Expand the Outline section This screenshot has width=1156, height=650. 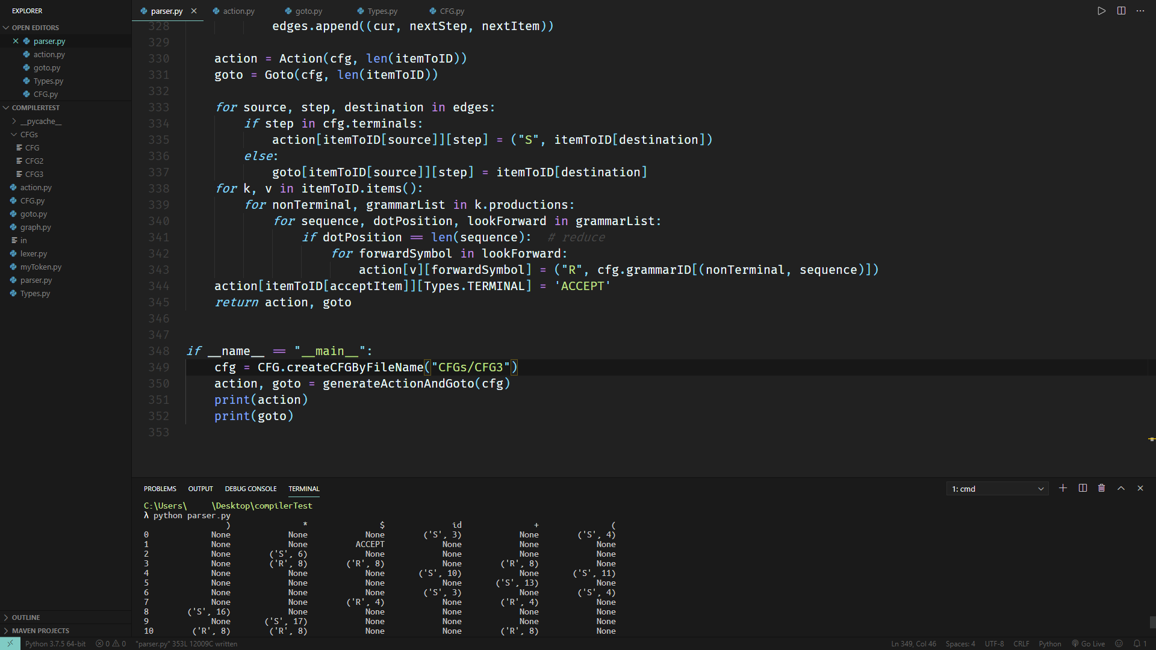click(x=65, y=617)
